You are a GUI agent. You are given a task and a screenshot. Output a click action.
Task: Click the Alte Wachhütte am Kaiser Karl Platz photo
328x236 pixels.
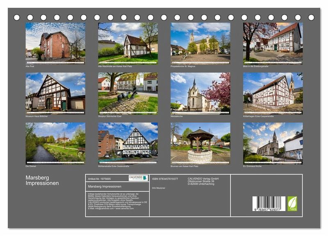[x=128, y=41]
